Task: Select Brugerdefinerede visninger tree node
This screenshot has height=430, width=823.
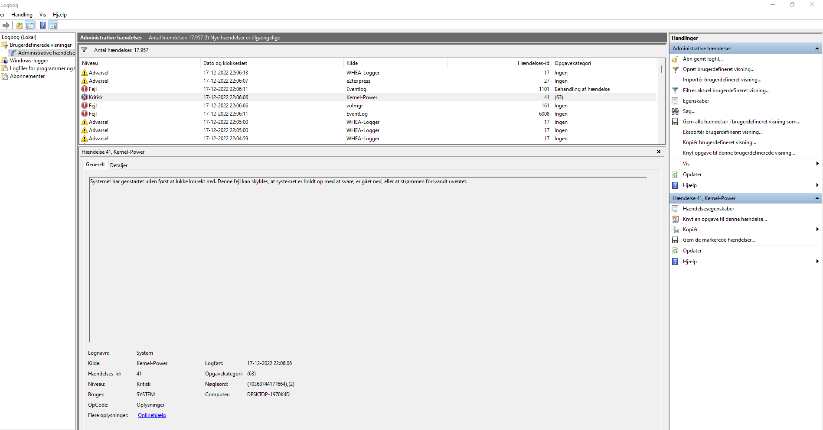Action: [x=41, y=45]
